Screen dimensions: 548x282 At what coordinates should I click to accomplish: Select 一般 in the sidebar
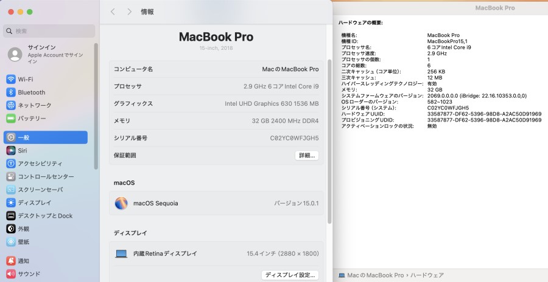(x=46, y=137)
